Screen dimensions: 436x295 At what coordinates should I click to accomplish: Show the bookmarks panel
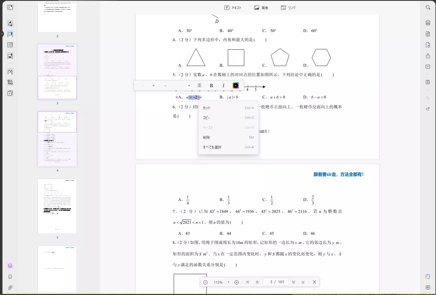(x=10, y=277)
